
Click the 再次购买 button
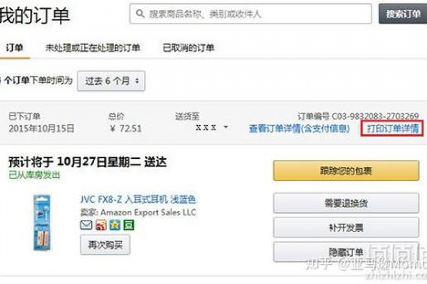(106, 245)
